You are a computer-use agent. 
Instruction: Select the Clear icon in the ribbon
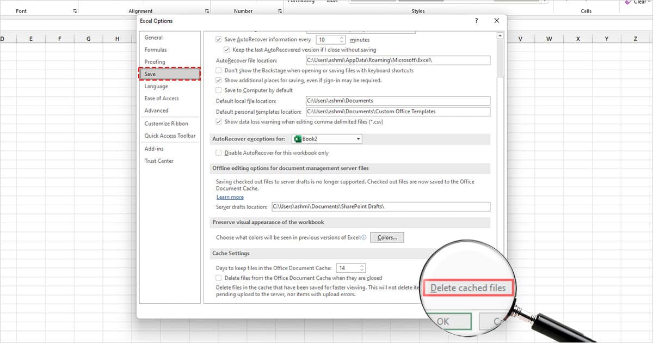click(626, 2)
